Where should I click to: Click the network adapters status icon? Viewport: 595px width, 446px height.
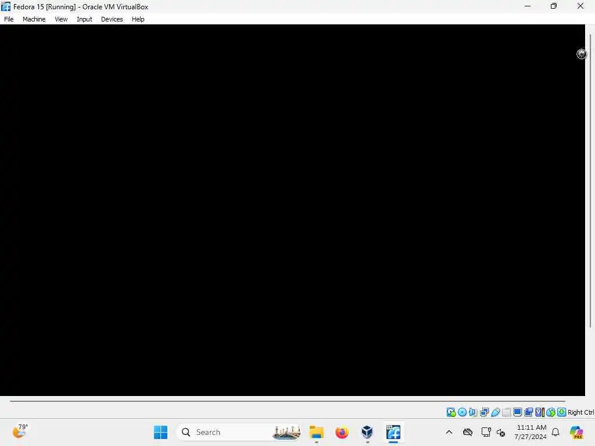coord(484,412)
